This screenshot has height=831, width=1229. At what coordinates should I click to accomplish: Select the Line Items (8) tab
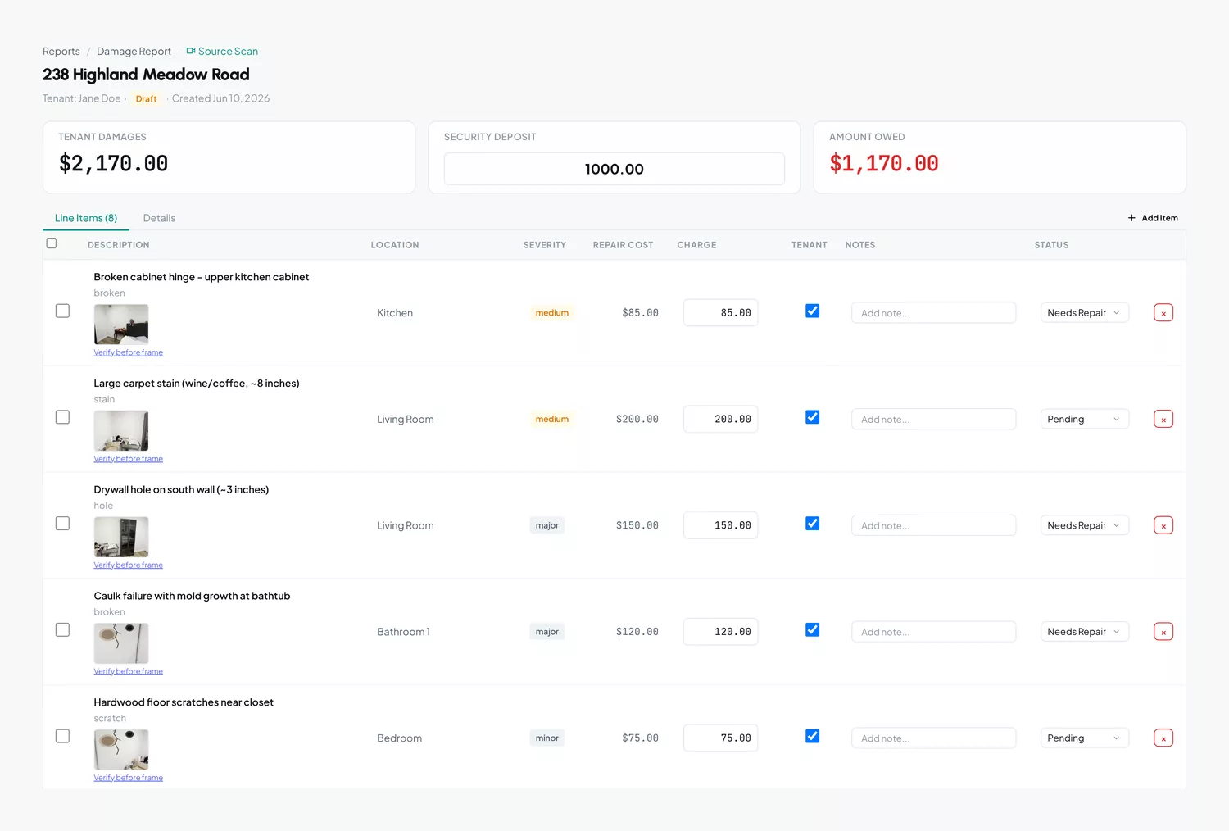pos(86,218)
